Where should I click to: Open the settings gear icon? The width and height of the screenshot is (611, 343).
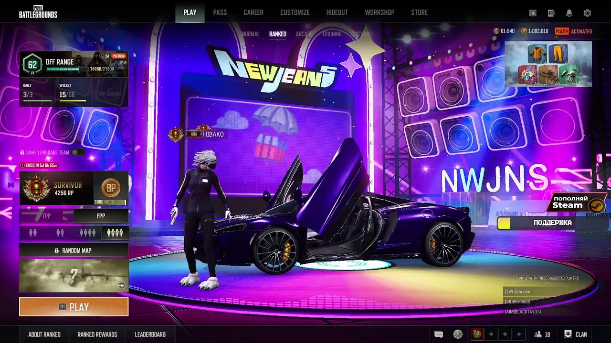(x=587, y=13)
